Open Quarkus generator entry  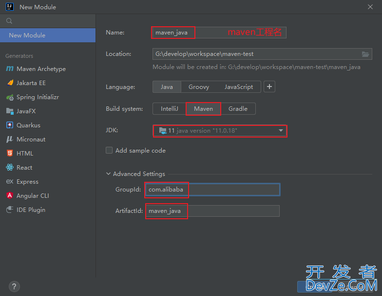(48, 125)
